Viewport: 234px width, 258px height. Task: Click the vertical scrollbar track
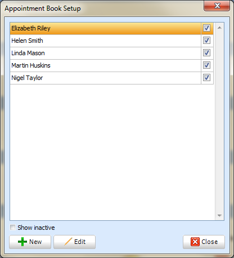pyautogui.click(x=219, y=122)
